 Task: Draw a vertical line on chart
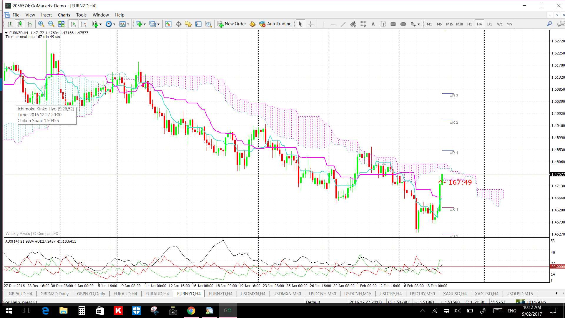point(323,24)
